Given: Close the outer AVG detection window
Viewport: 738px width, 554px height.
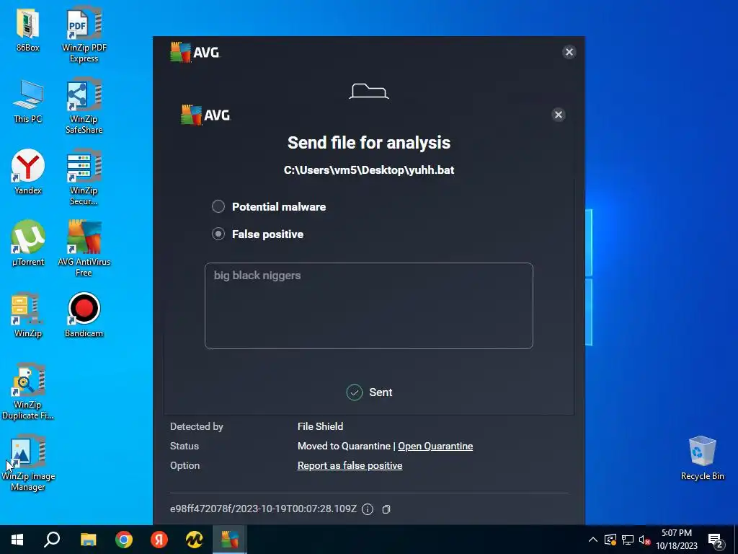Looking at the screenshot, I should pos(569,52).
